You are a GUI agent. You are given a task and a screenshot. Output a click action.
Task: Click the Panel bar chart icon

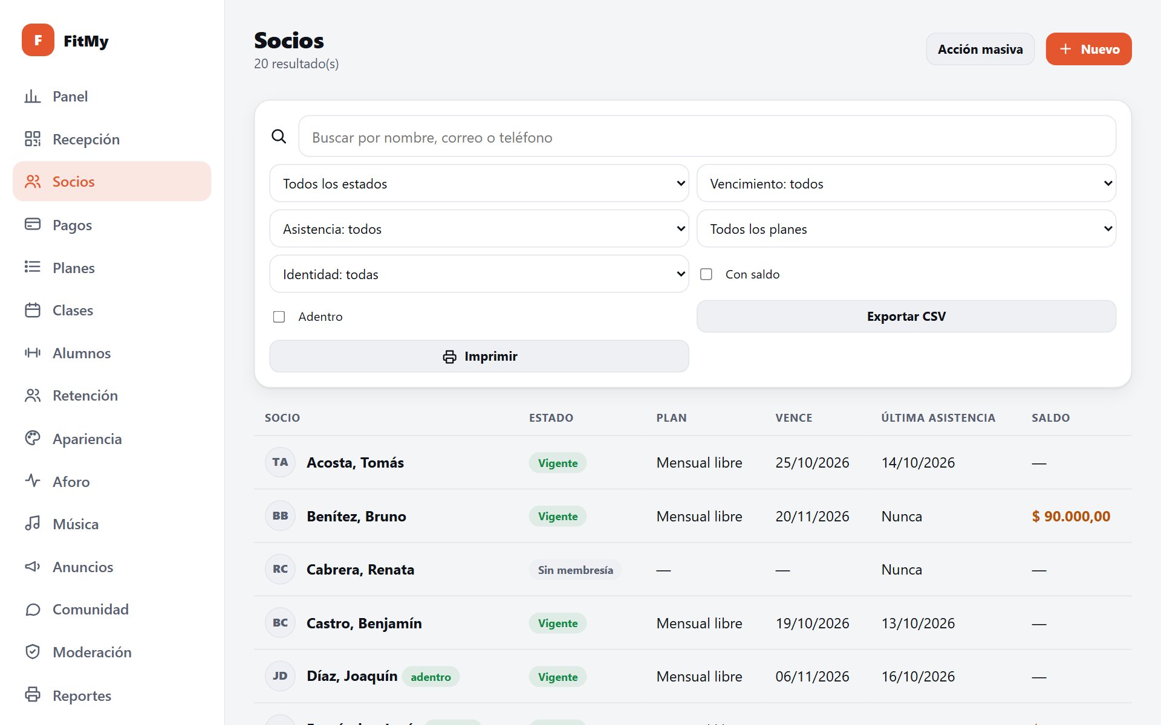click(x=33, y=96)
